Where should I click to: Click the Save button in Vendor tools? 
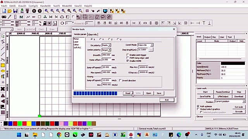pos(159,93)
